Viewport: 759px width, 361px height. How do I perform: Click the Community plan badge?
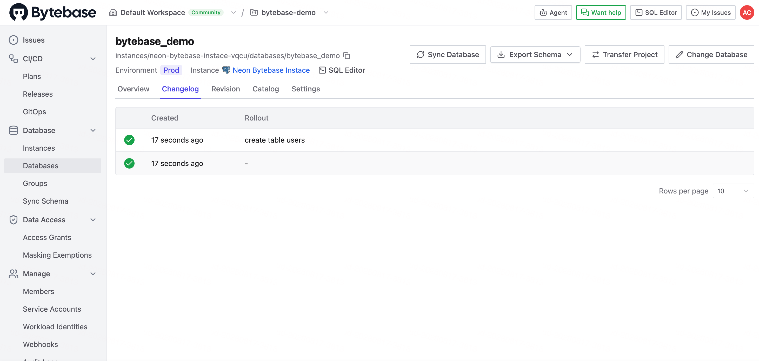point(206,12)
